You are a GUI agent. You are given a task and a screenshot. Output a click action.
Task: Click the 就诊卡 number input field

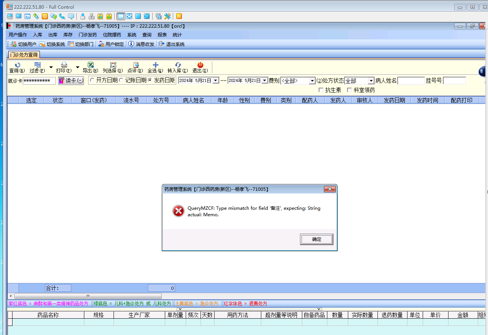tap(39, 81)
